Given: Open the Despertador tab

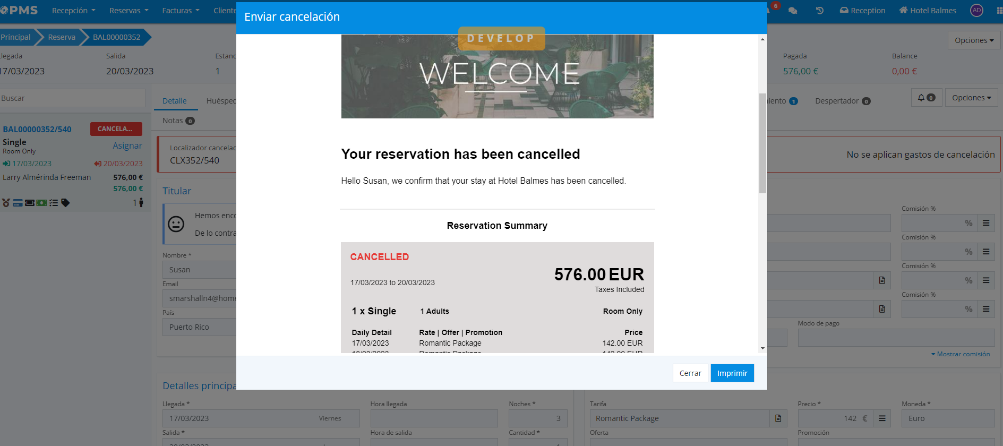Looking at the screenshot, I should click(842, 101).
